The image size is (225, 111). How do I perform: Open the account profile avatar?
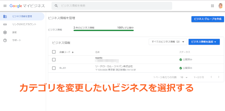(220, 6)
